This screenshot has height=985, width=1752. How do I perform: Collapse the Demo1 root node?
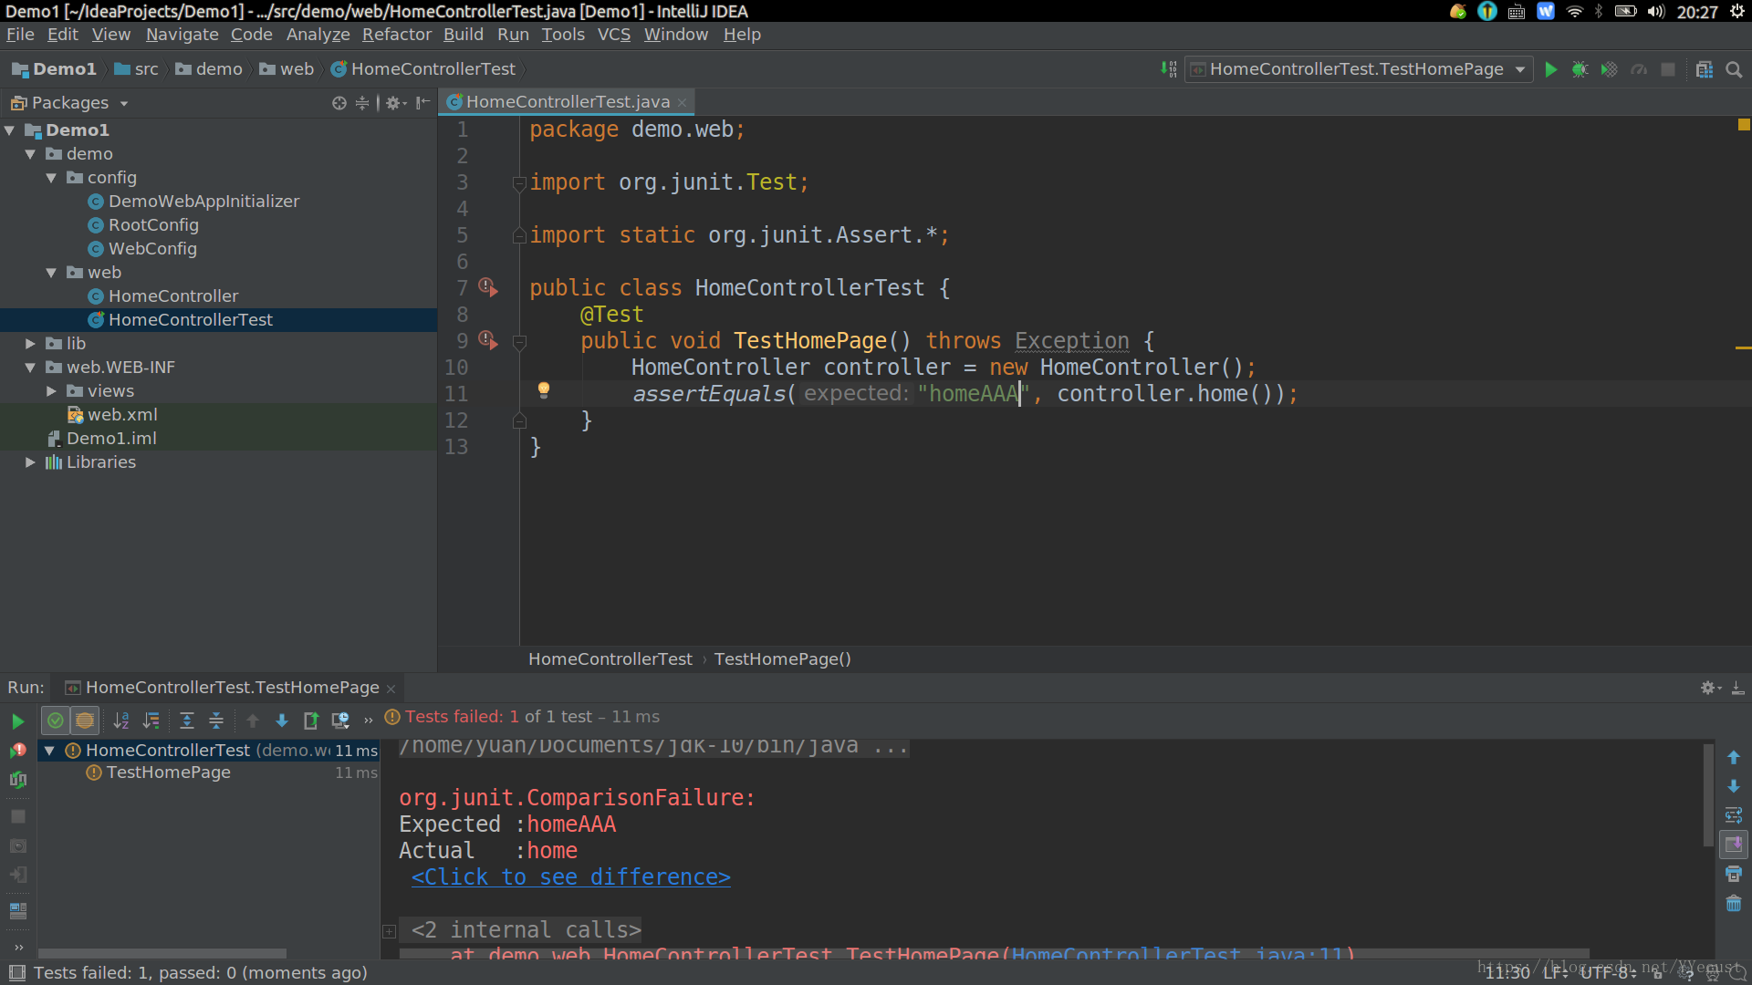click(x=9, y=130)
